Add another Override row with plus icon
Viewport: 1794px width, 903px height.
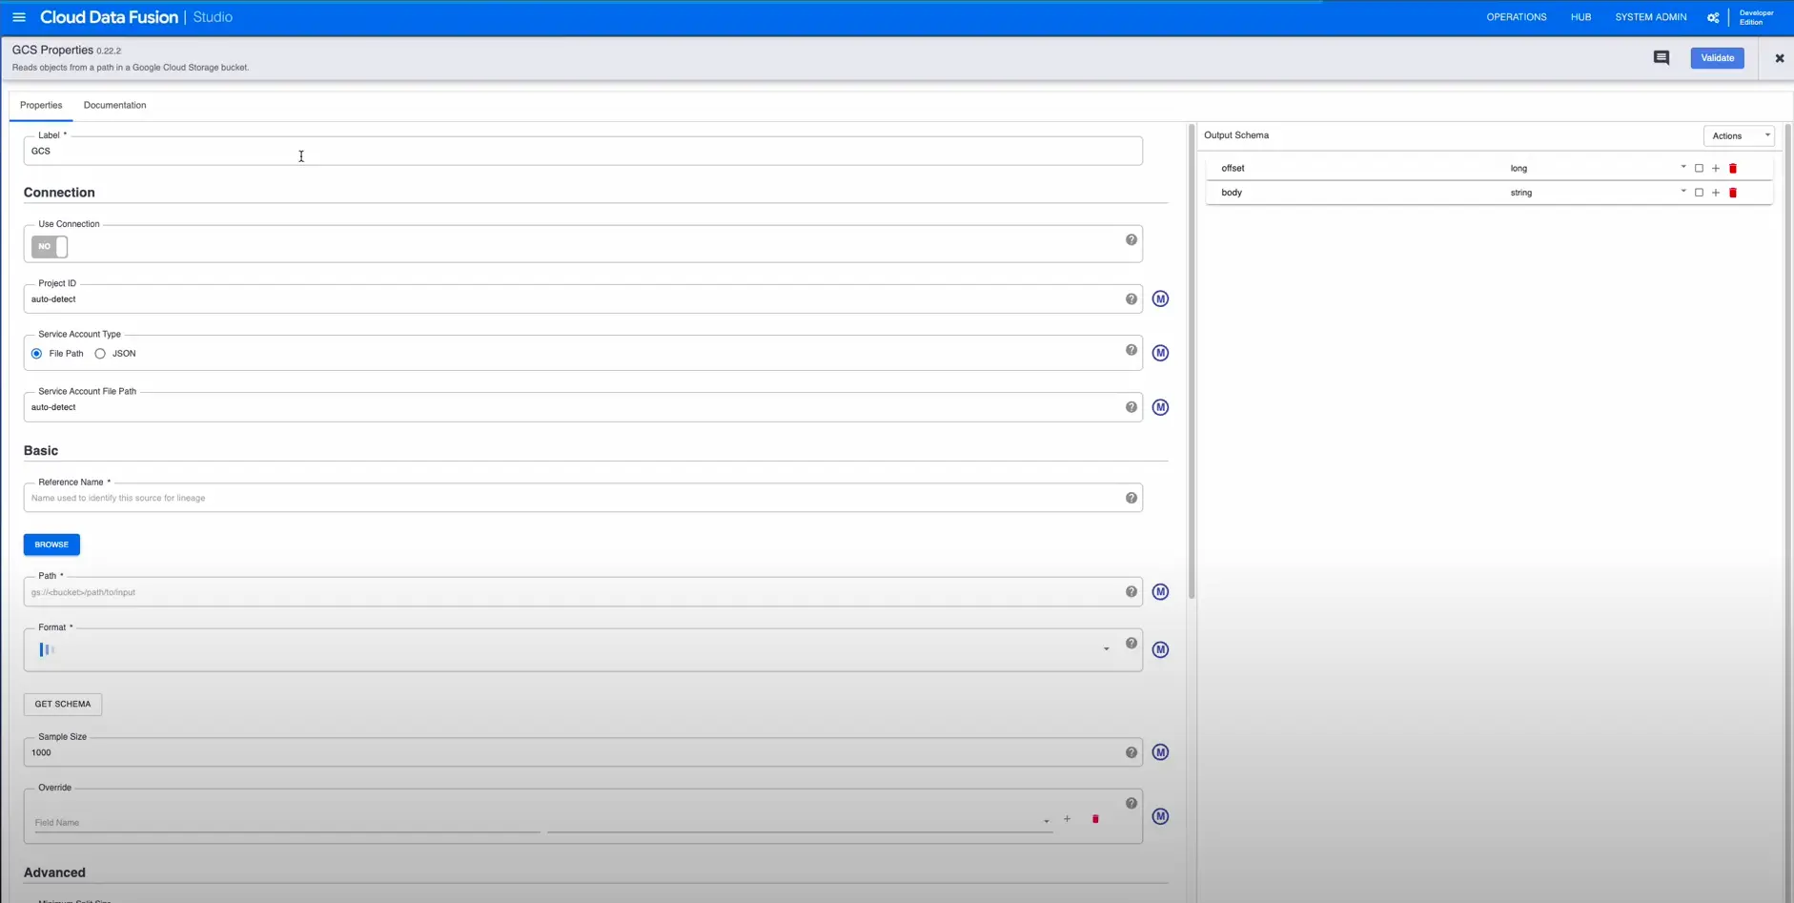(1067, 819)
